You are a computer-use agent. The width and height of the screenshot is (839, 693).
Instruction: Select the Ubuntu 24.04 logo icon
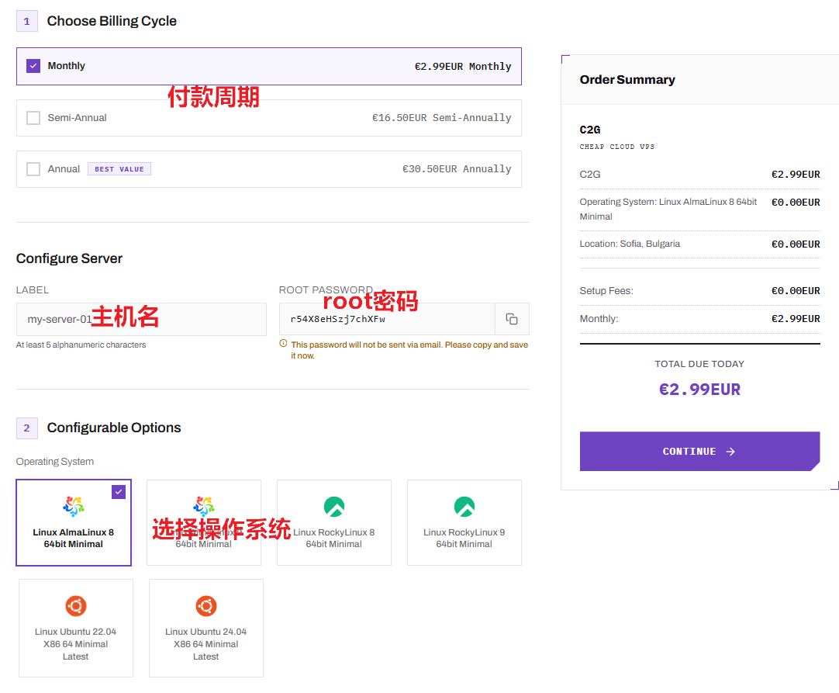206,606
